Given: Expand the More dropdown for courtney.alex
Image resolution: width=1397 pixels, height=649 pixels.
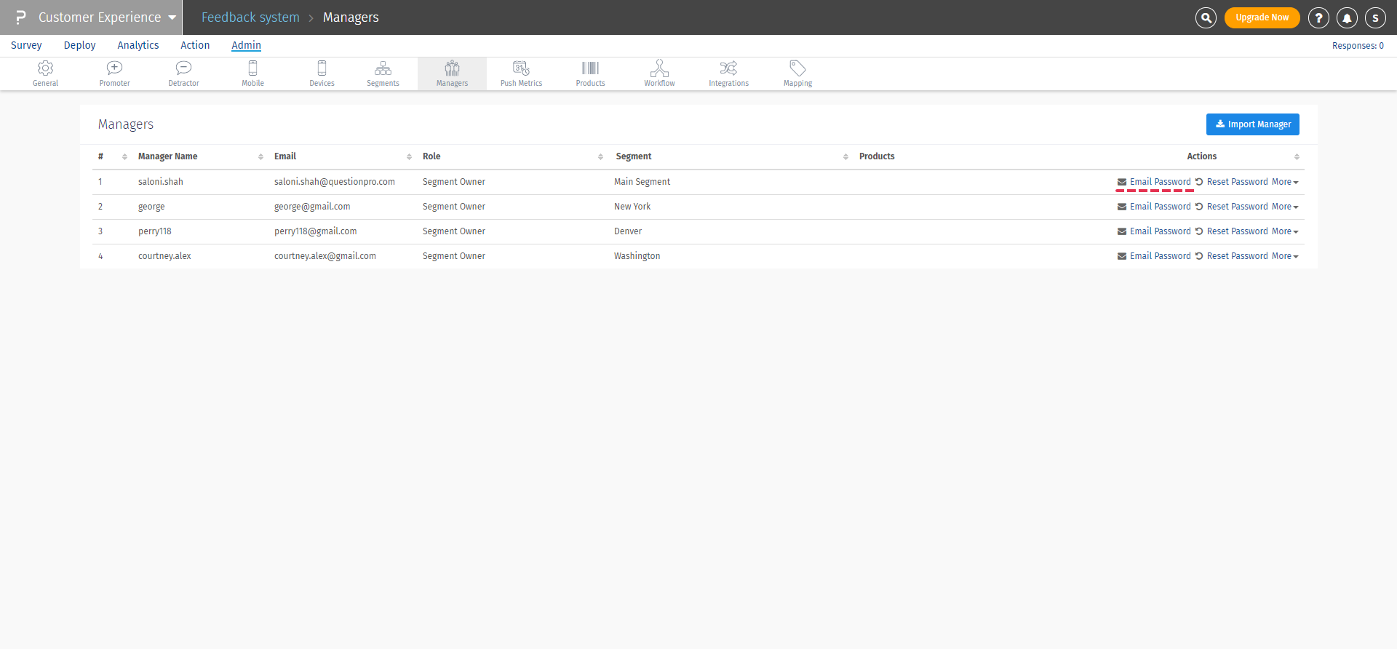Looking at the screenshot, I should tap(1285, 256).
